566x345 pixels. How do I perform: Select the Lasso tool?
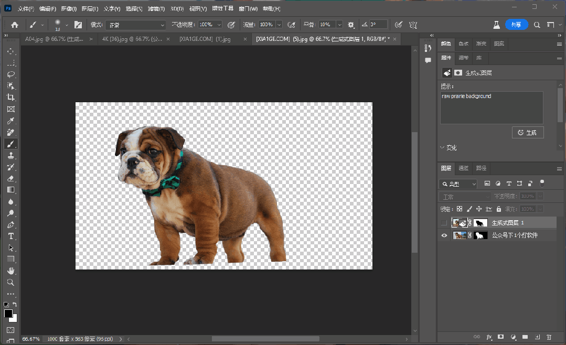(x=10, y=74)
